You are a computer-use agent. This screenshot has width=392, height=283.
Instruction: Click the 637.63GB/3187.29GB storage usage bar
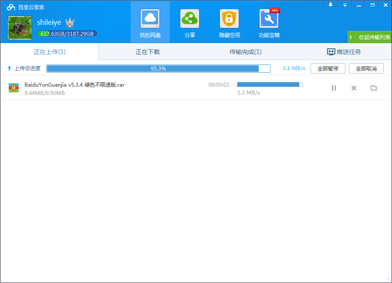coord(67,34)
